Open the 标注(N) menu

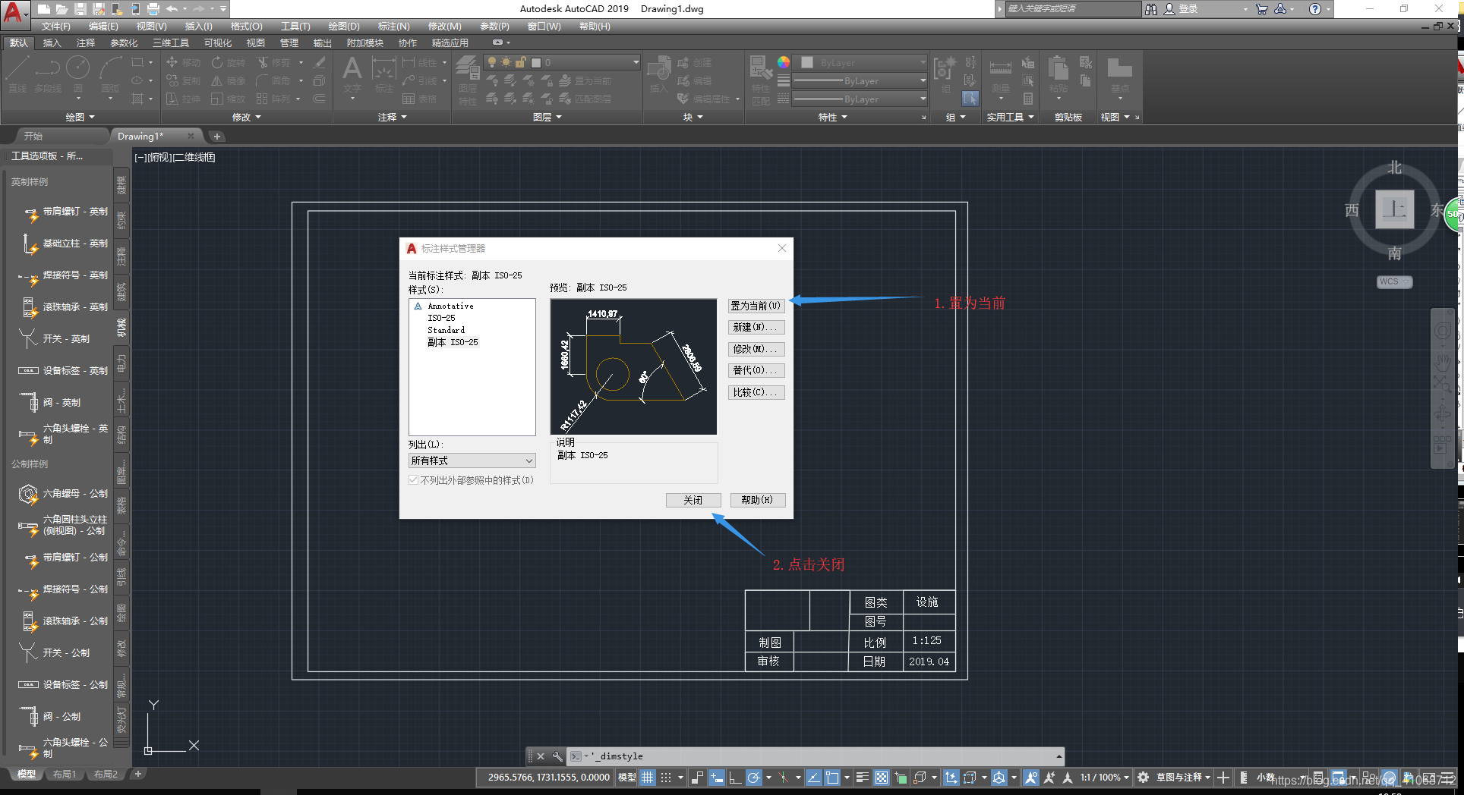(393, 27)
